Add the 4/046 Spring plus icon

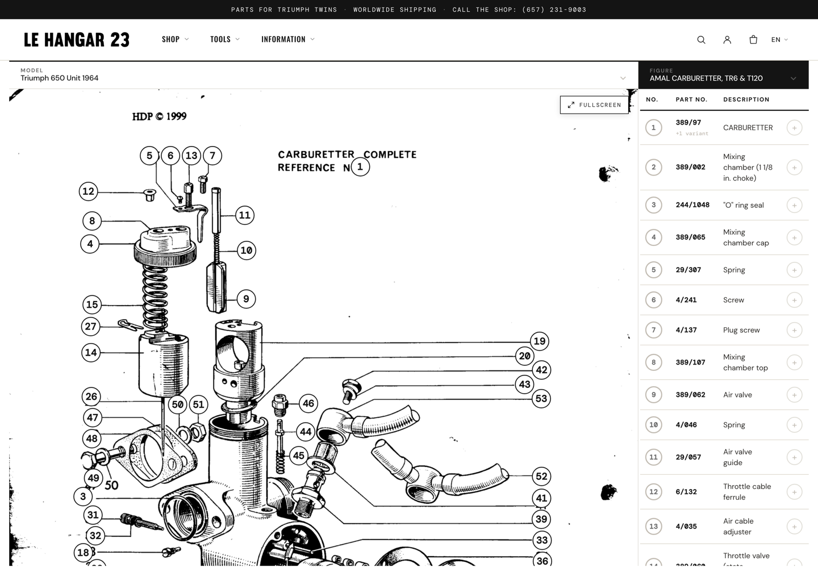tap(794, 425)
